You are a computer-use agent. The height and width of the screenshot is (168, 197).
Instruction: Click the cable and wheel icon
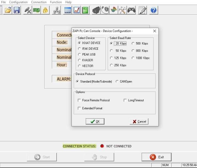coord(105,10)
